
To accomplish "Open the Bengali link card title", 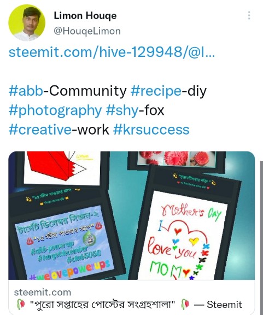I will 102,305.
